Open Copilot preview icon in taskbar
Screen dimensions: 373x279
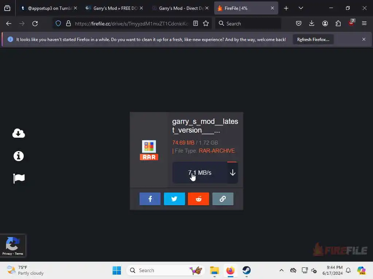tap(361, 270)
